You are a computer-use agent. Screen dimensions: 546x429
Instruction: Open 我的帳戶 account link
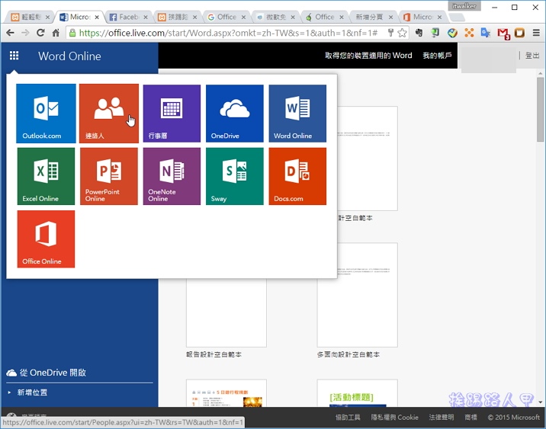point(437,56)
